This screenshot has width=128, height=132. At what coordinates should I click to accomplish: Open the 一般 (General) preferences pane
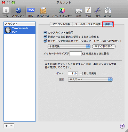click(6, 12)
